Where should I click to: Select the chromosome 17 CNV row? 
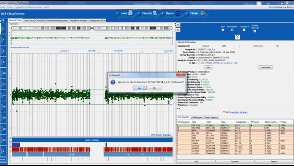(235, 131)
